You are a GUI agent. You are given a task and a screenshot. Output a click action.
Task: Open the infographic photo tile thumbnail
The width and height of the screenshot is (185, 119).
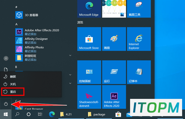(114, 9)
